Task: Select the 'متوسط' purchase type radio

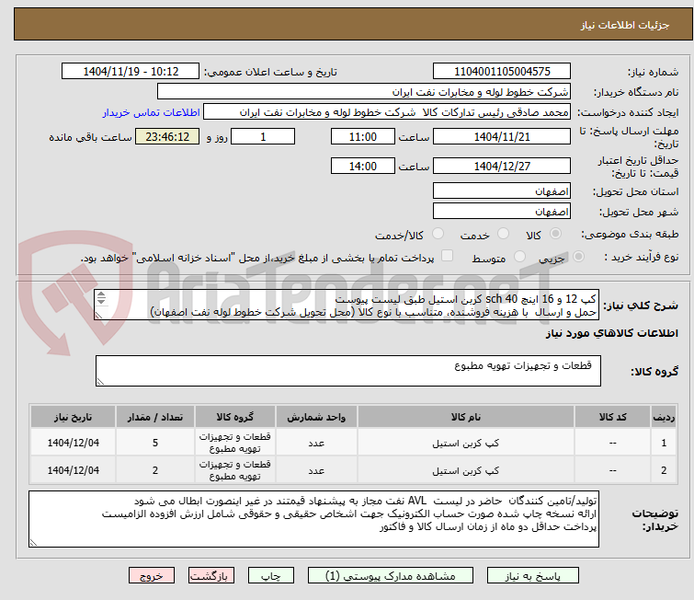Action: [519, 257]
